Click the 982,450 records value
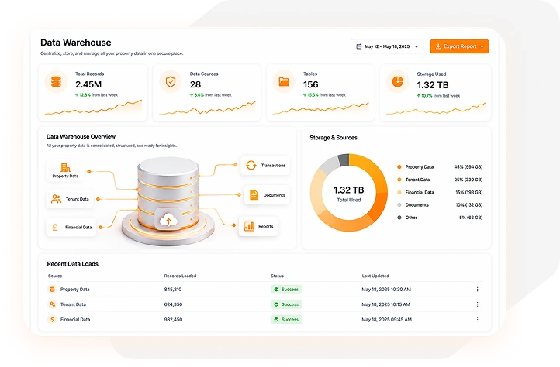The height and width of the screenshot is (367, 560). click(x=173, y=319)
